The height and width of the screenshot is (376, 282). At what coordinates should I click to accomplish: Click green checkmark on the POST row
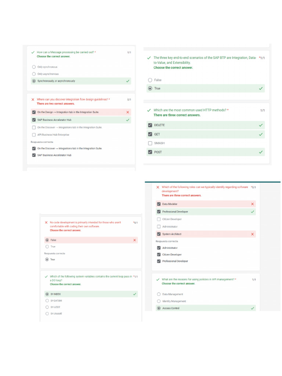[x=261, y=152]
